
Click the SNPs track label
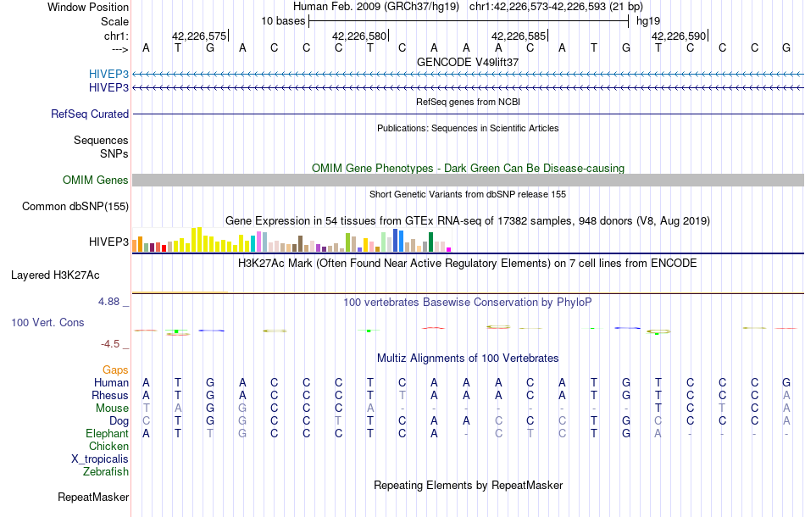pyautogui.click(x=114, y=153)
